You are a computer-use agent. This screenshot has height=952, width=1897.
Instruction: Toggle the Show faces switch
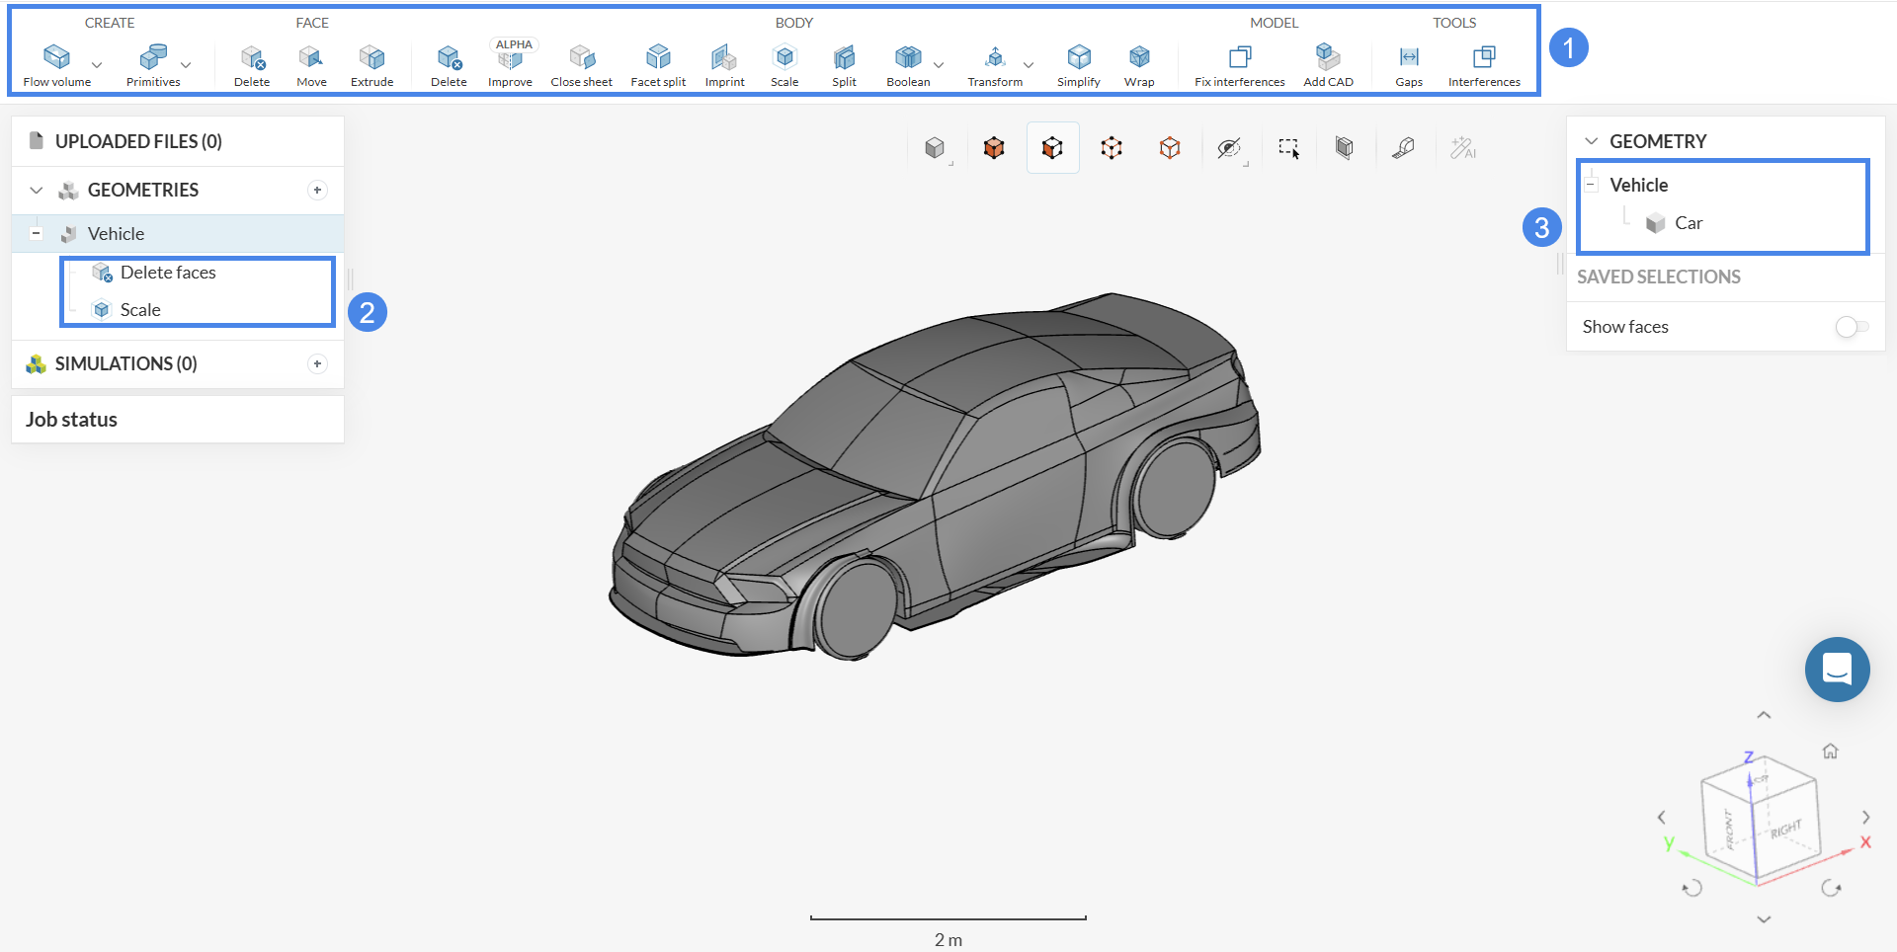(x=1851, y=327)
